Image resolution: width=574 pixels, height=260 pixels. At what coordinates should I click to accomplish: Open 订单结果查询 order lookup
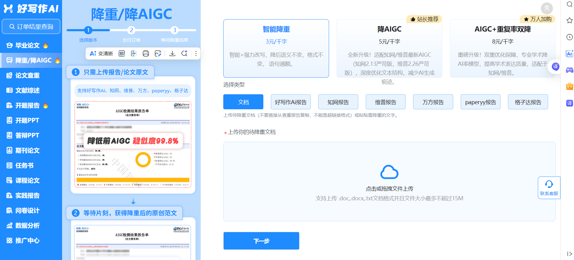click(31, 27)
